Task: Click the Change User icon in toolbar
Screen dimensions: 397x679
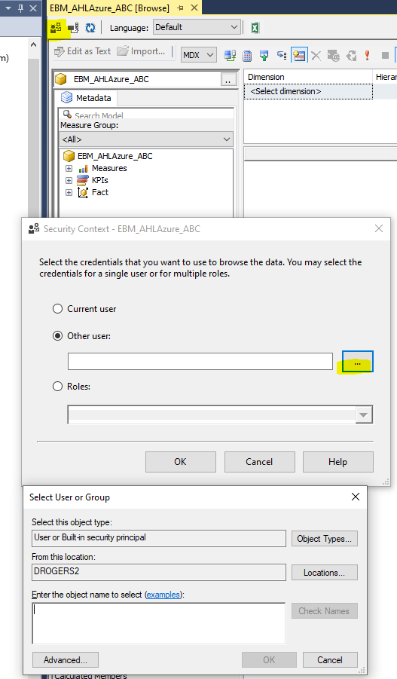Action: [x=56, y=28]
